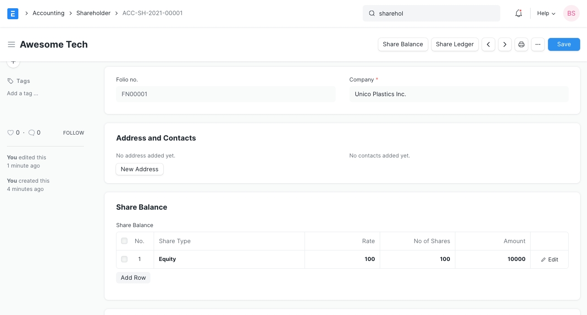This screenshot has height=315, width=587.
Task: Go to next shareholder record
Action: pyautogui.click(x=505, y=44)
